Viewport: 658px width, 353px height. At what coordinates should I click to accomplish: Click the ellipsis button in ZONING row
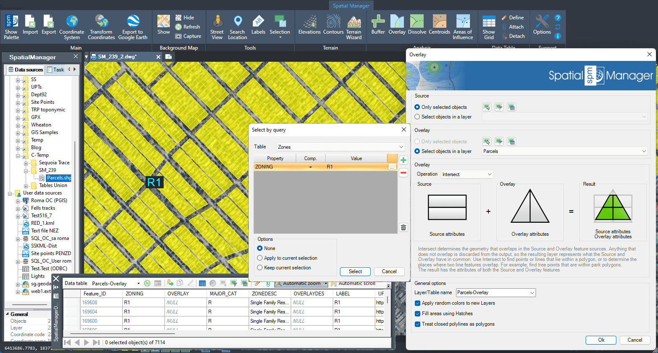point(392,167)
